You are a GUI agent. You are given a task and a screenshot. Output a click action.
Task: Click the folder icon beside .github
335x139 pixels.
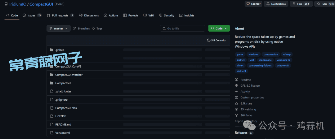51,50
